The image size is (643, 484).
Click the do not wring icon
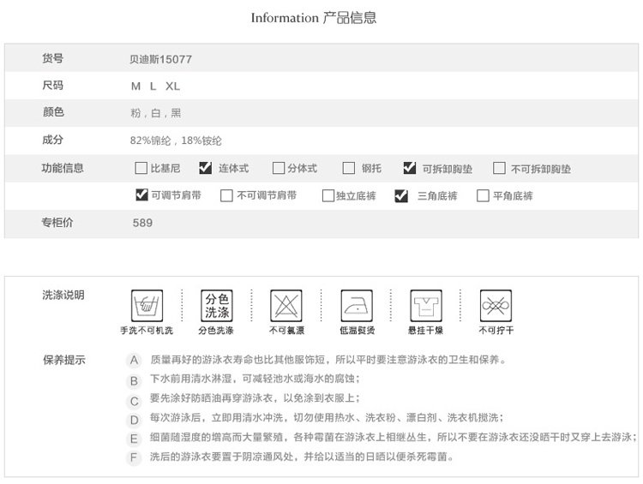[496, 305]
